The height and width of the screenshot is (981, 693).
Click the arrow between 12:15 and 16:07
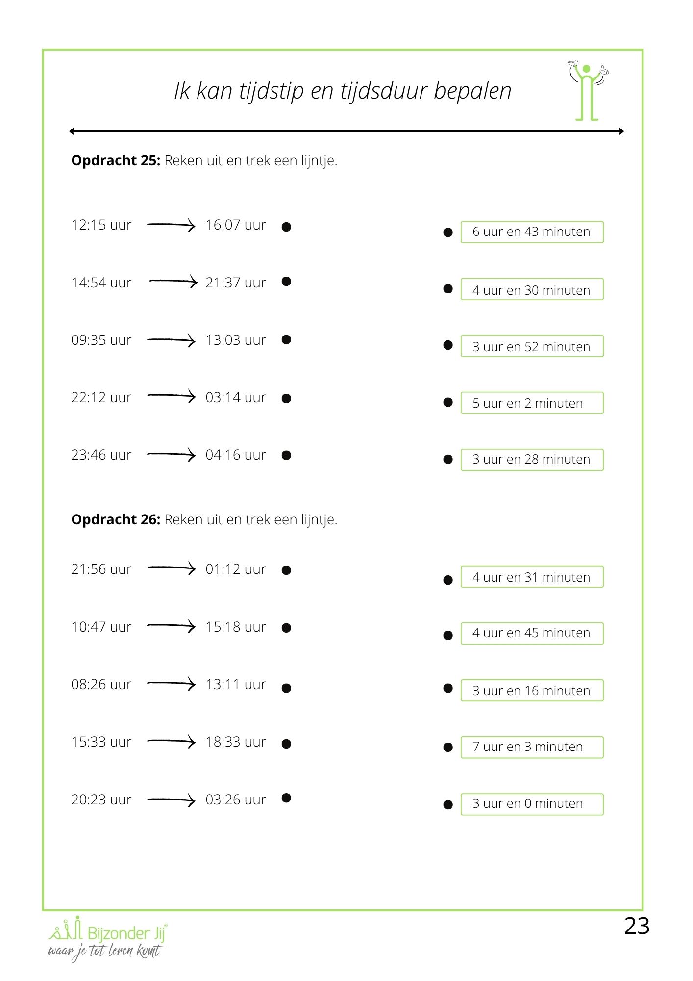click(x=171, y=225)
